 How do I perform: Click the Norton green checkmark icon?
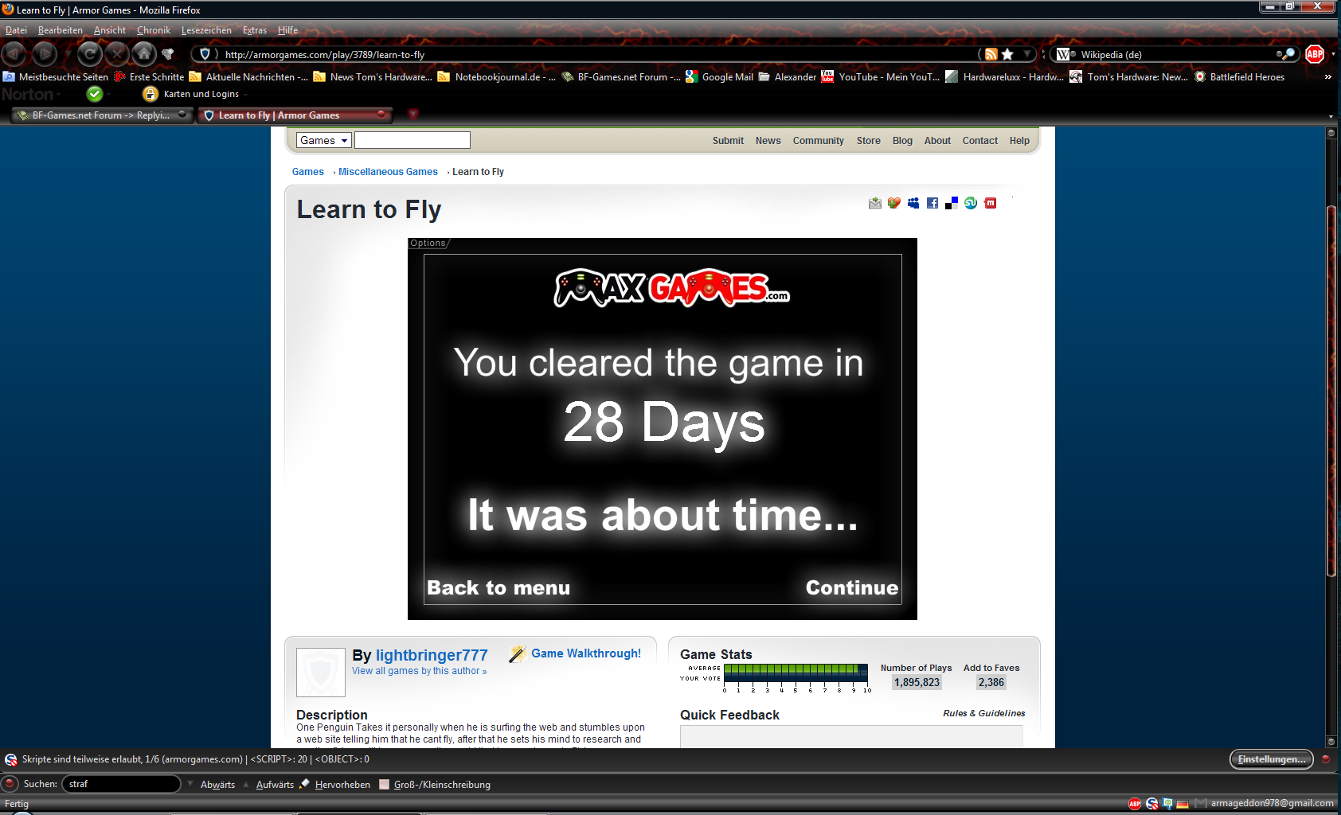[95, 94]
